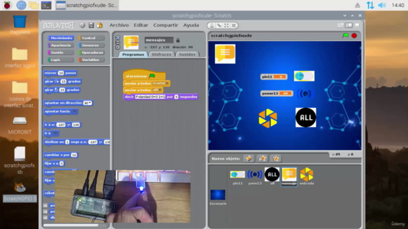The width and height of the screenshot is (408, 229).
Task: Switch to the Sonidos tab
Action: click(x=187, y=55)
